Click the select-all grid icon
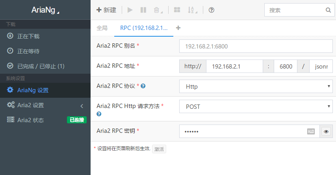Image resolution: width=336 pixels, height=175 pixels. tap(177, 10)
